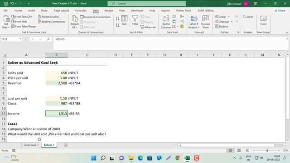Image resolution: width=290 pixels, height=163 pixels.
Task: Toggle the Filter button
Action: coord(135,20)
